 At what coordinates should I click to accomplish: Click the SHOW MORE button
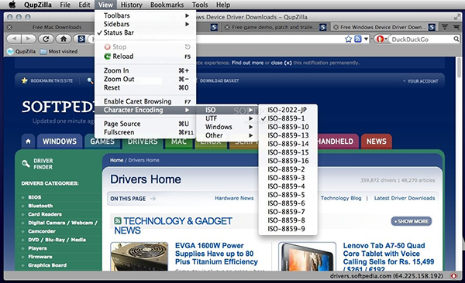[412, 221]
